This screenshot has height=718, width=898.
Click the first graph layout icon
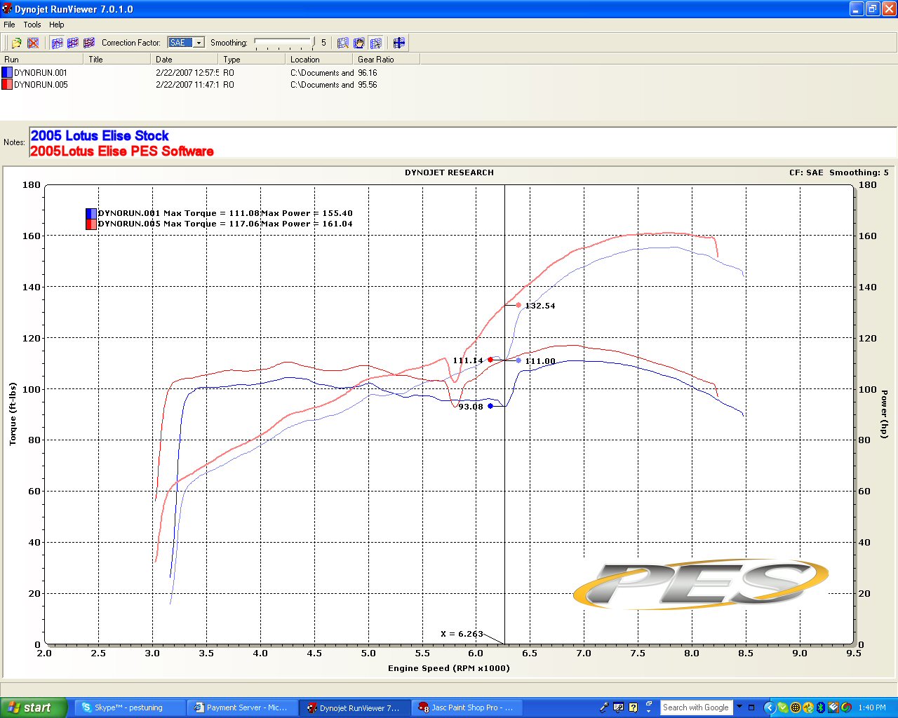[x=58, y=43]
